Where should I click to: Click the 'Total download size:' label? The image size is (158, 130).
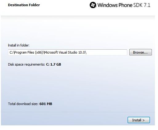point(23,104)
